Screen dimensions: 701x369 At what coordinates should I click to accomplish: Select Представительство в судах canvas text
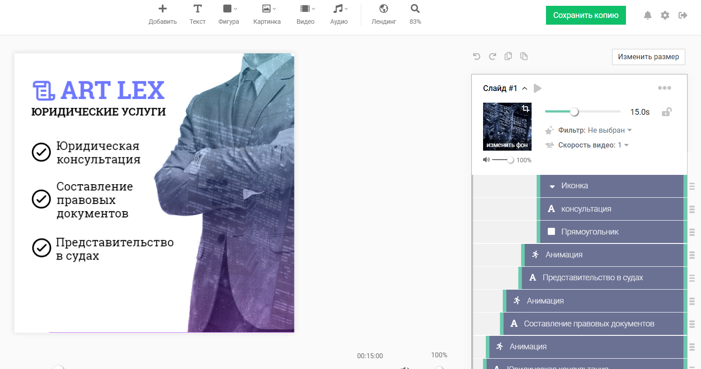115,249
